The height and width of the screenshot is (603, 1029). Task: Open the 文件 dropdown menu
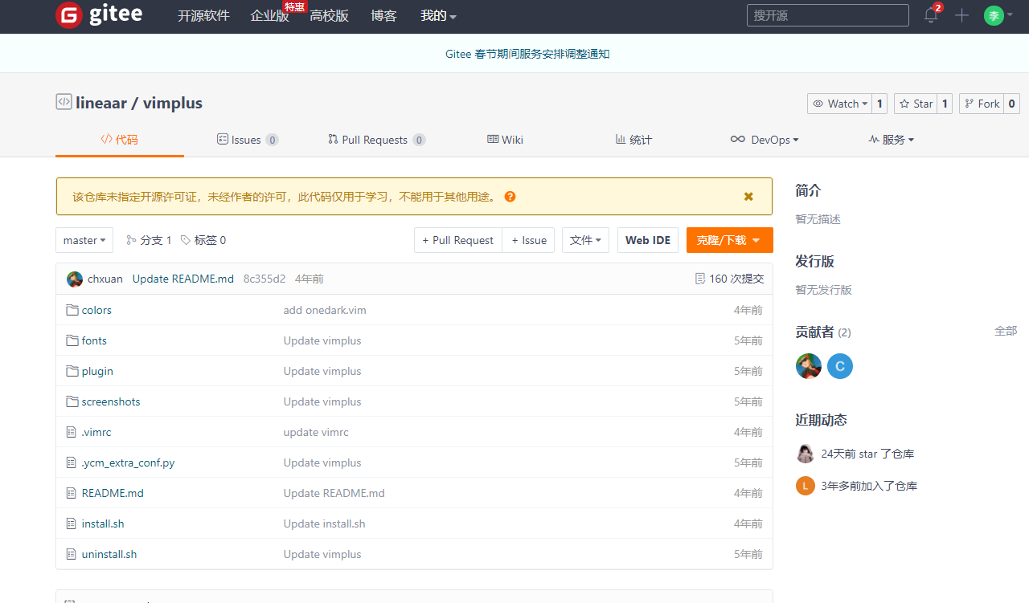pyautogui.click(x=585, y=239)
